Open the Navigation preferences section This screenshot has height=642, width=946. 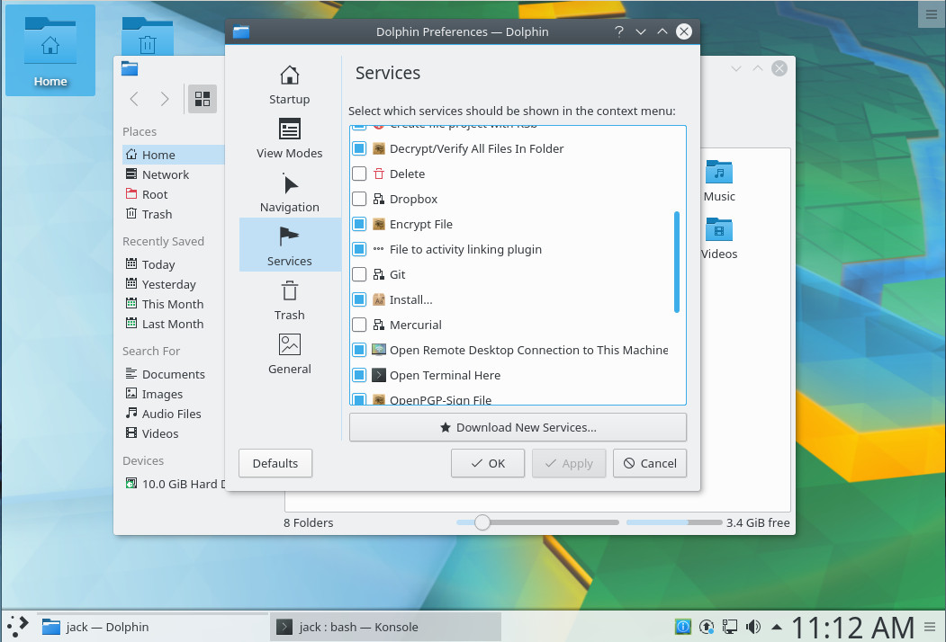pyautogui.click(x=289, y=192)
